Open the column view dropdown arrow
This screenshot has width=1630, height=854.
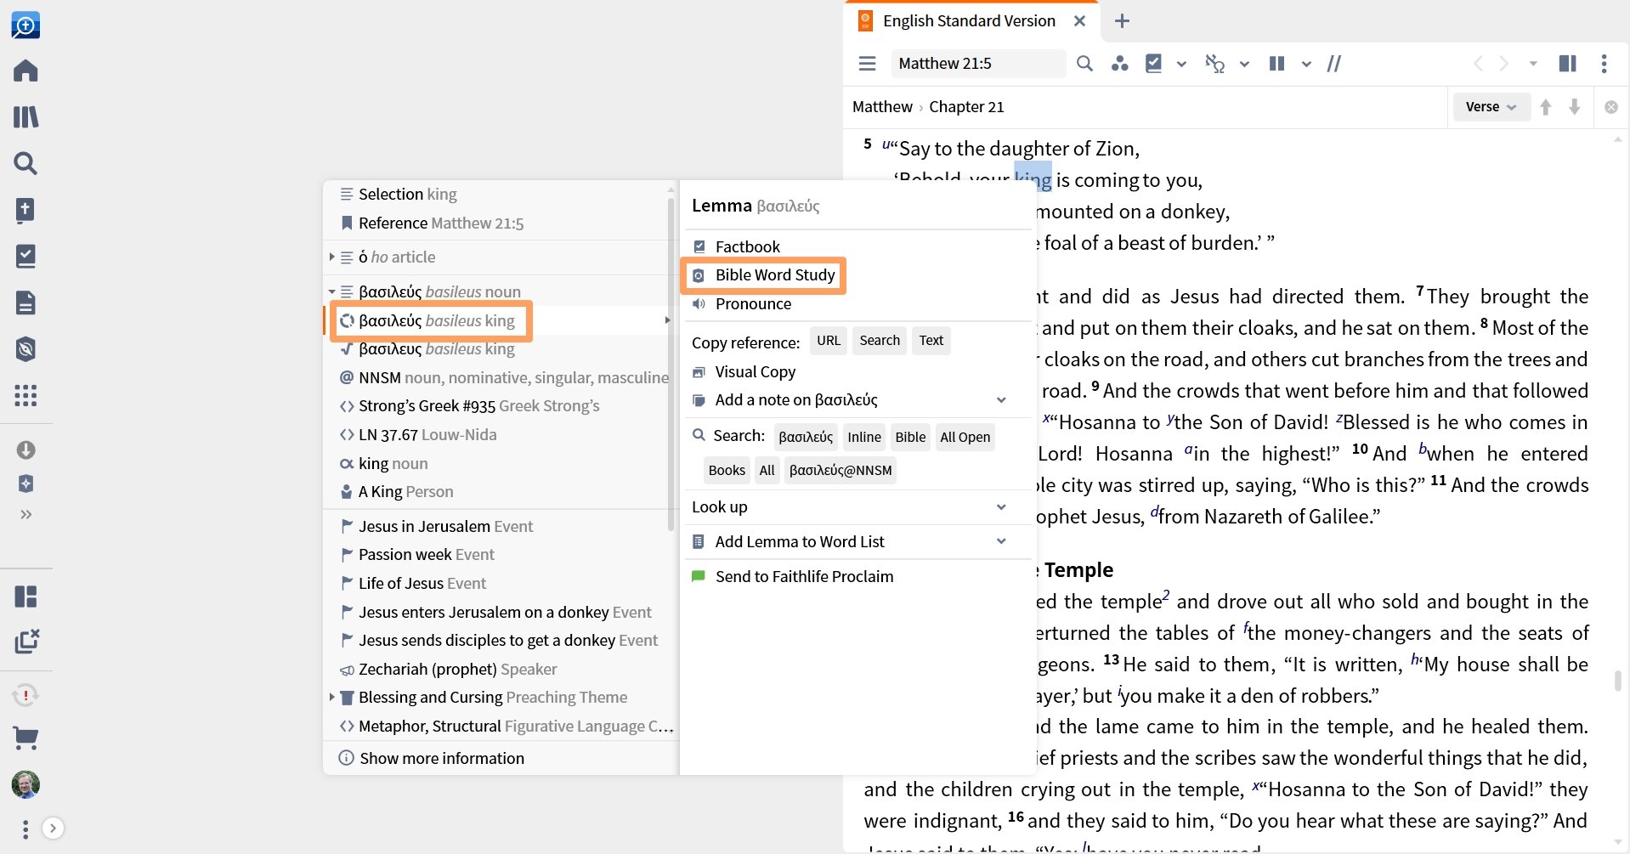click(1306, 64)
